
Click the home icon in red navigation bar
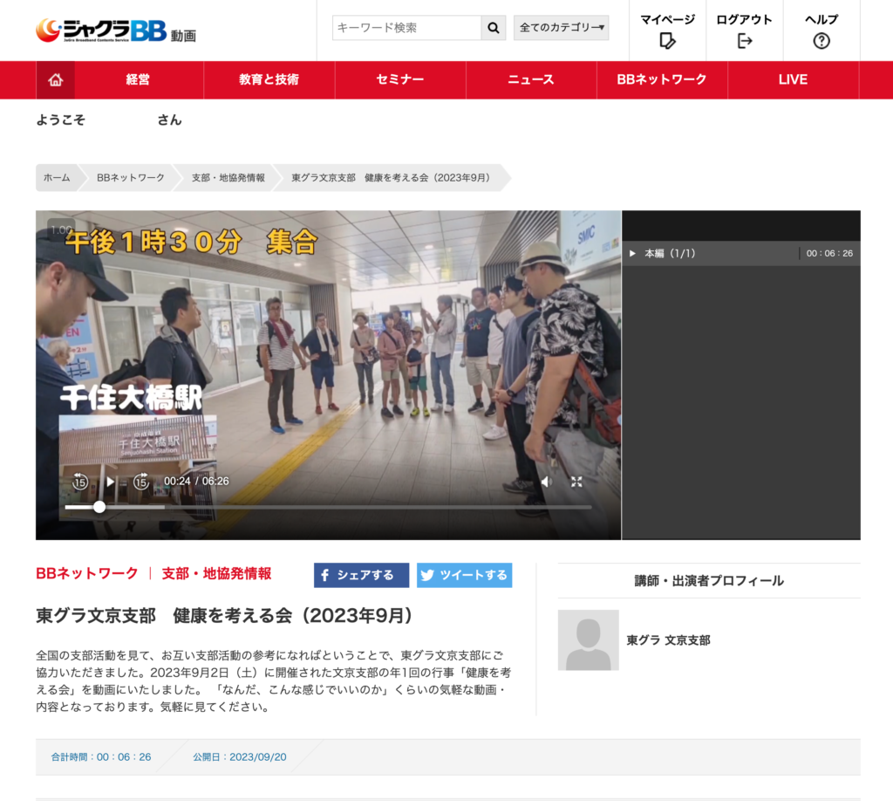(55, 79)
